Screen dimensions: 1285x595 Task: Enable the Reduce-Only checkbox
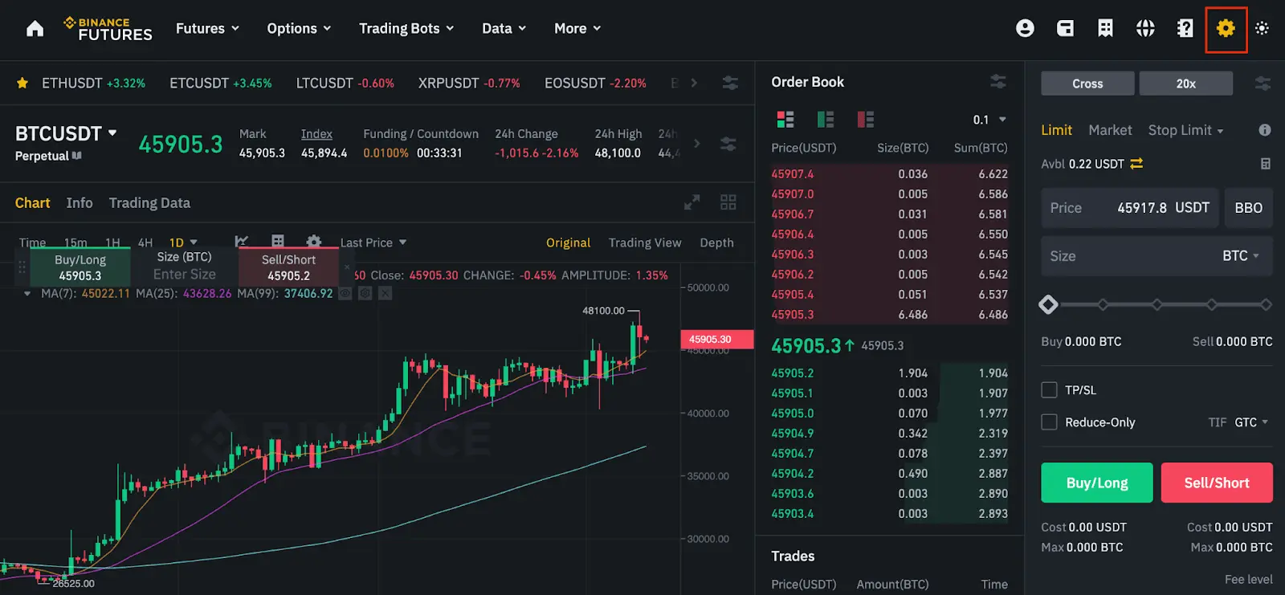1049,422
